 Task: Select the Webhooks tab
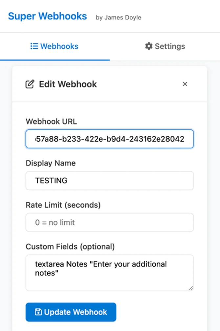[x=54, y=46]
